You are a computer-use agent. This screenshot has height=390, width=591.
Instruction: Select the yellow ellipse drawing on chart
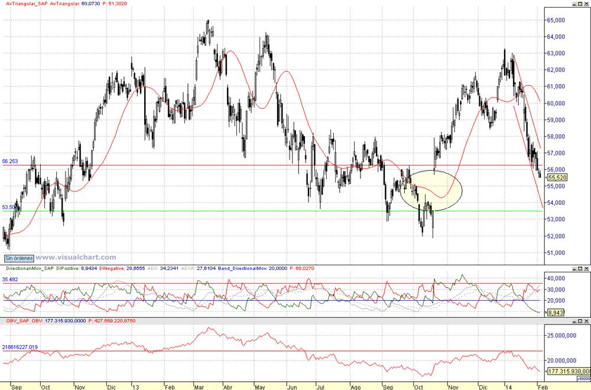[431, 191]
